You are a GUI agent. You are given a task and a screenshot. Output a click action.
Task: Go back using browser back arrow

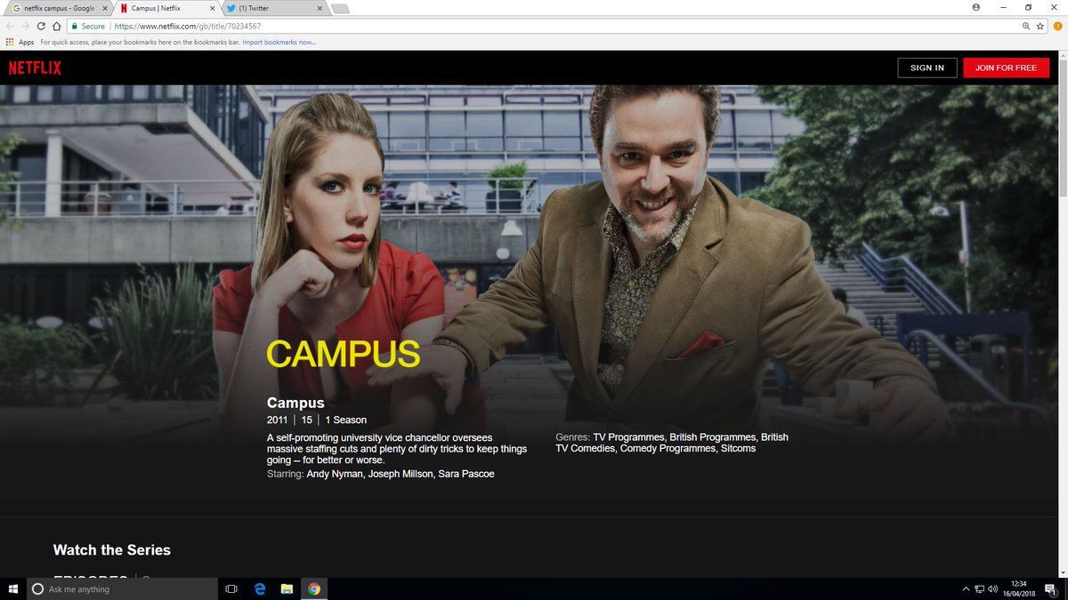(x=11, y=26)
